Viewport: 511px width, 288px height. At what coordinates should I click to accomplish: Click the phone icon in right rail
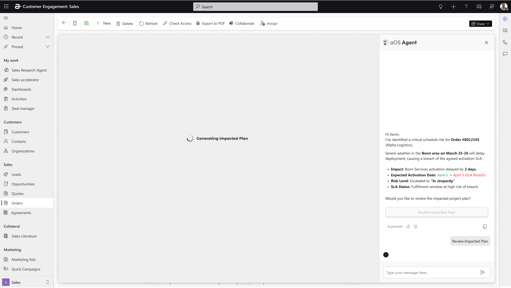(x=505, y=42)
